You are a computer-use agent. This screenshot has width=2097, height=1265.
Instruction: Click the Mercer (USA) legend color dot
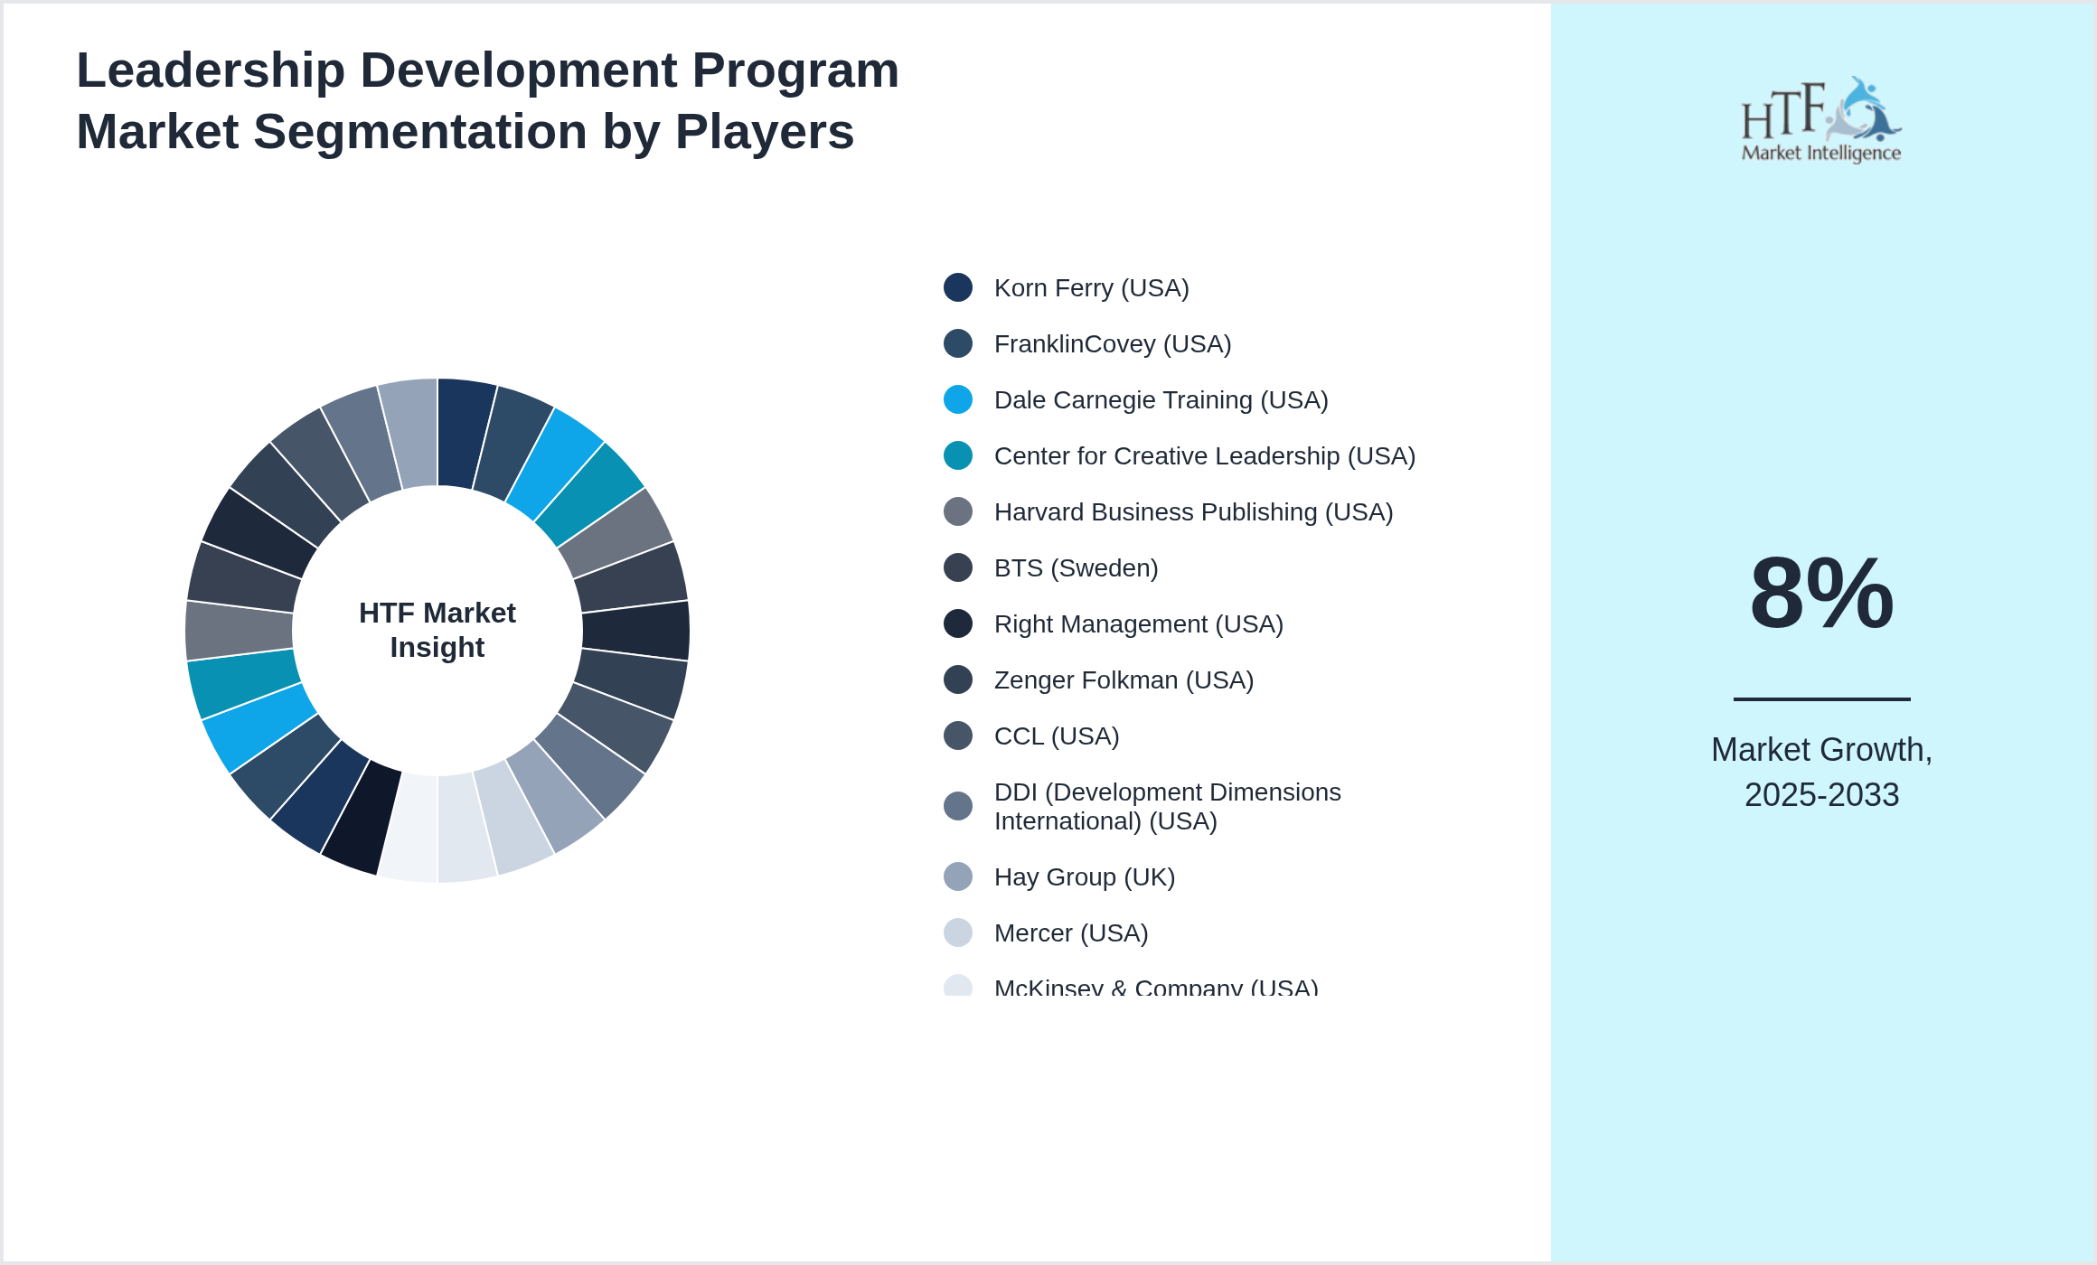coord(958,932)
